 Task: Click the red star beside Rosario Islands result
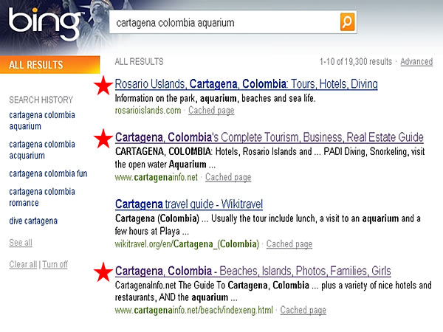[x=104, y=85]
